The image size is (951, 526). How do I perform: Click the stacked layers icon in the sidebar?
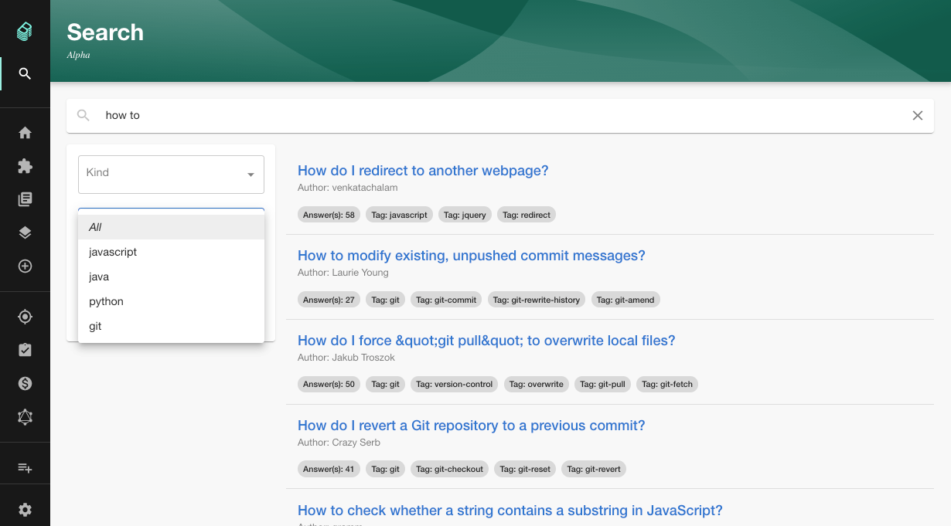coord(25,233)
